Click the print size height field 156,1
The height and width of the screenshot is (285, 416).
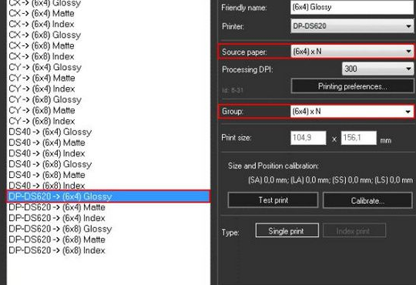pos(359,138)
